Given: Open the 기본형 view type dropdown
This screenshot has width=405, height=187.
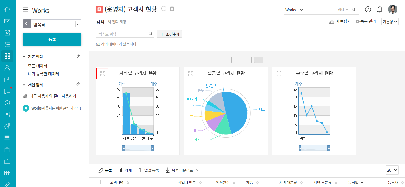Looking at the screenshot, I should [390, 22].
